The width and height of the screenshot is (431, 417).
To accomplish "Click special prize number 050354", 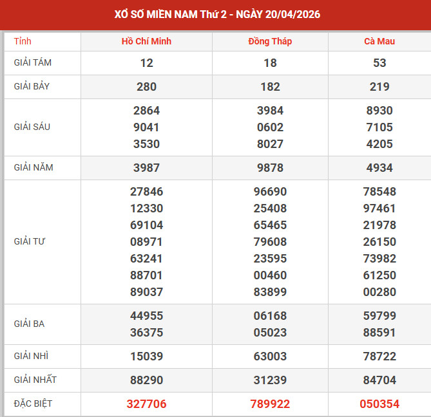I will [379, 403].
